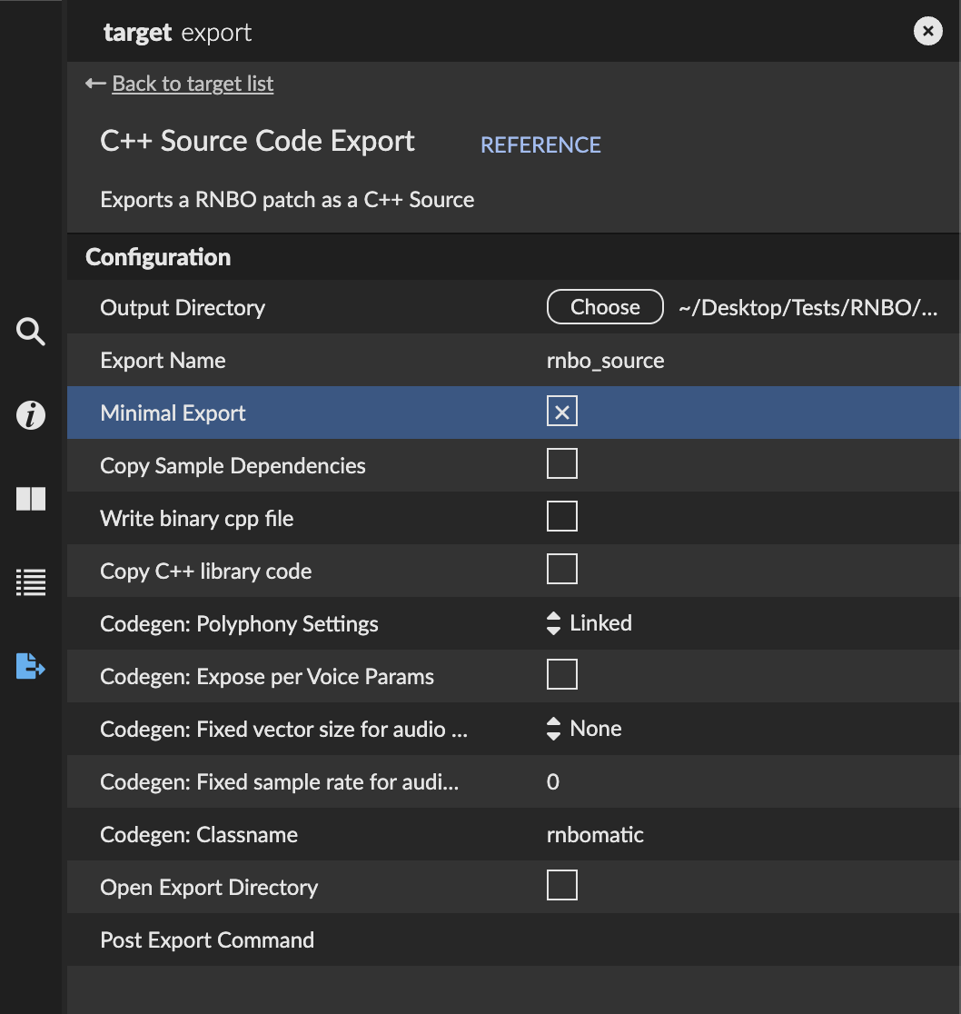Click the C++ Source Code Export title
The width and height of the screenshot is (961, 1014).
coord(257,140)
